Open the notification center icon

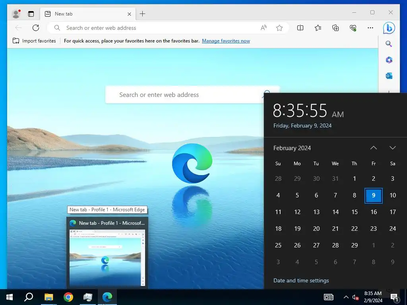[x=395, y=297]
